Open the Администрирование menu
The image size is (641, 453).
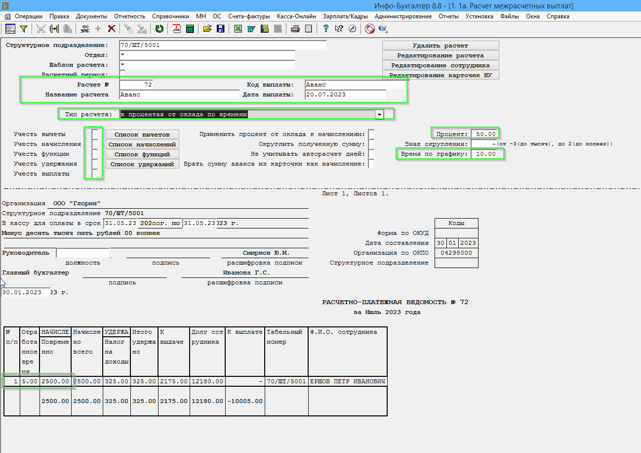click(403, 16)
